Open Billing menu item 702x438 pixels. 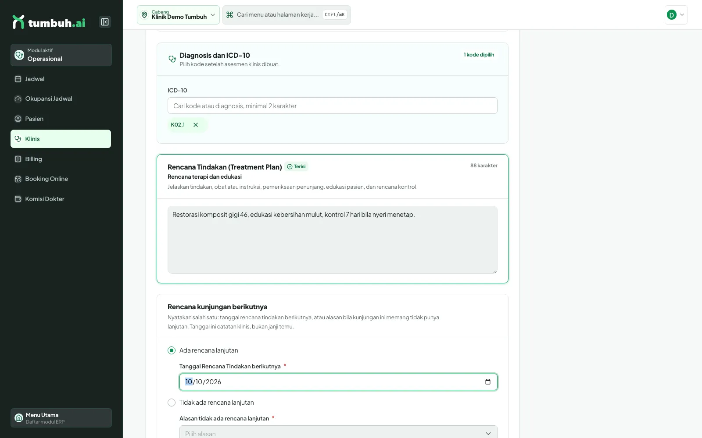[61, 159]
